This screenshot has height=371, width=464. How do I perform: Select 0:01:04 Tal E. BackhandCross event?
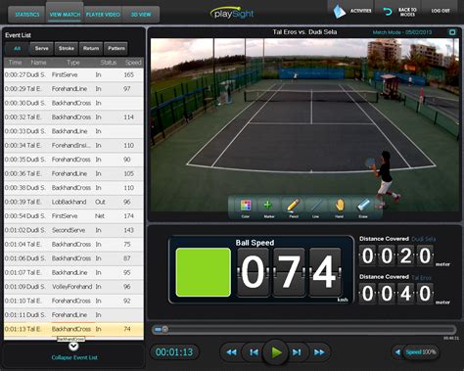(73, 245)
